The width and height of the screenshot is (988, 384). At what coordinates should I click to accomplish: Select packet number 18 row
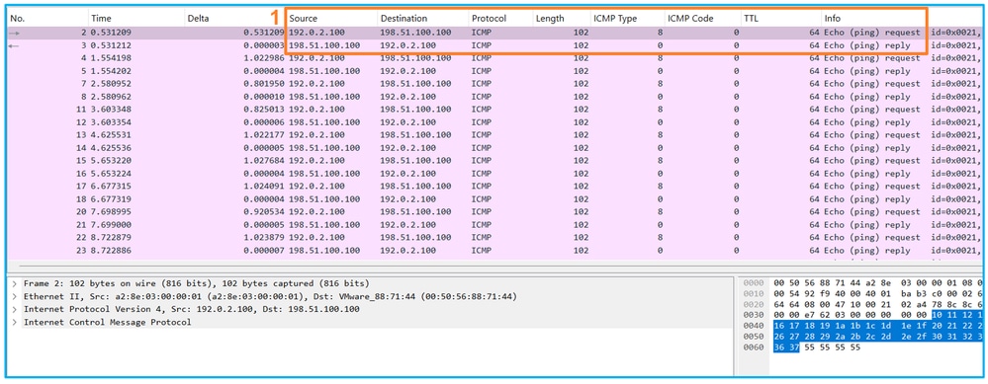tap(494, 199)
